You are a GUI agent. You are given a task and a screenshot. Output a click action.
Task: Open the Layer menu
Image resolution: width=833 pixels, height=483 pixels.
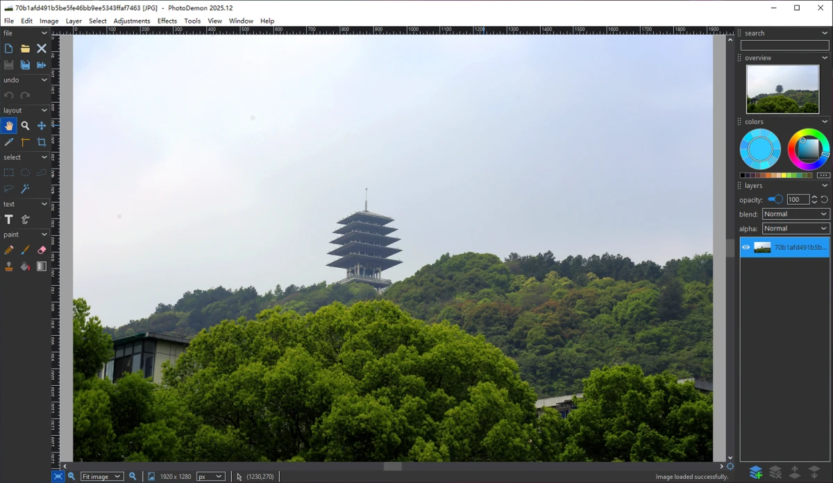pos(74,21)
